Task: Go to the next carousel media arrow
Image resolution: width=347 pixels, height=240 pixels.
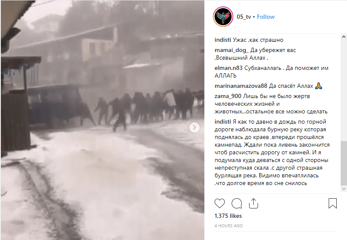Action: pos(195,127)
